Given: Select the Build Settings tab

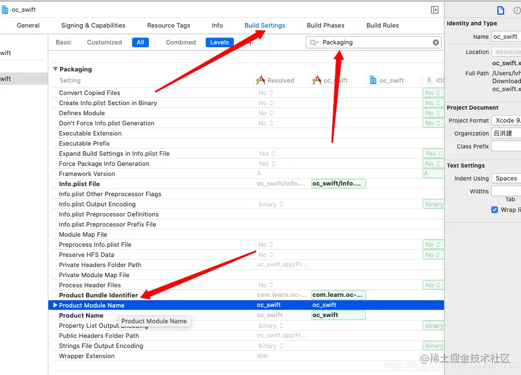Looking at the screenshot, I should pyautogui.click(x=265, y=25).
